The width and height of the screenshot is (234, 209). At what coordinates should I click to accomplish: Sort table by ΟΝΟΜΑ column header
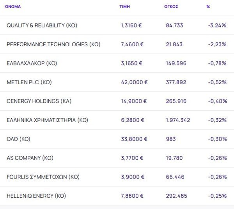click(13, 7)
